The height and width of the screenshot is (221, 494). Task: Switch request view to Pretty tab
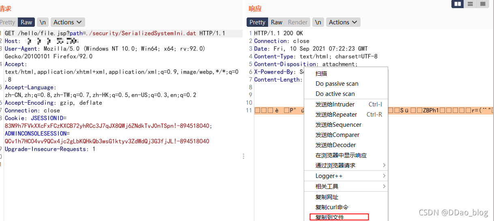pyautogui.click(x=8, y=22)
